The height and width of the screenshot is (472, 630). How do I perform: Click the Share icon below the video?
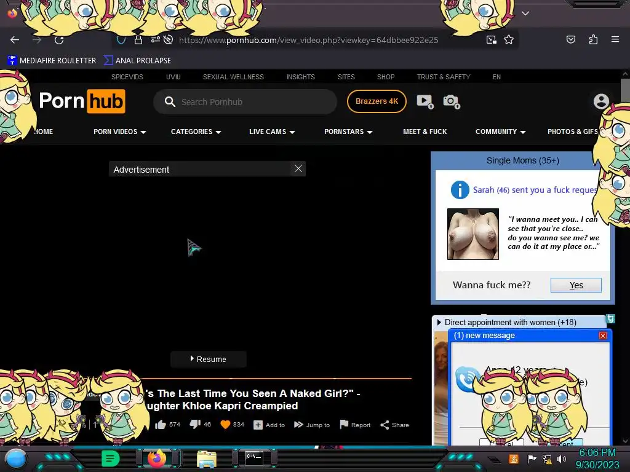coord(385,425)
